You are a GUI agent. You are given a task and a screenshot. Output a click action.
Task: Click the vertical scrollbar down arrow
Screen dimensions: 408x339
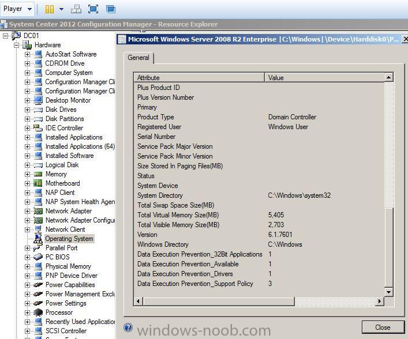click(x=388, y=292)
